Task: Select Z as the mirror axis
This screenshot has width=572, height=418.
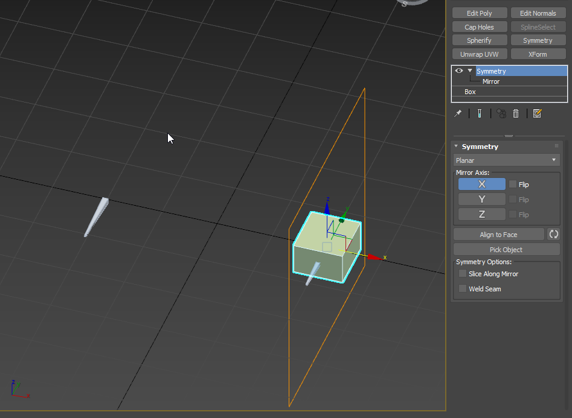Action: pos(481,214)
